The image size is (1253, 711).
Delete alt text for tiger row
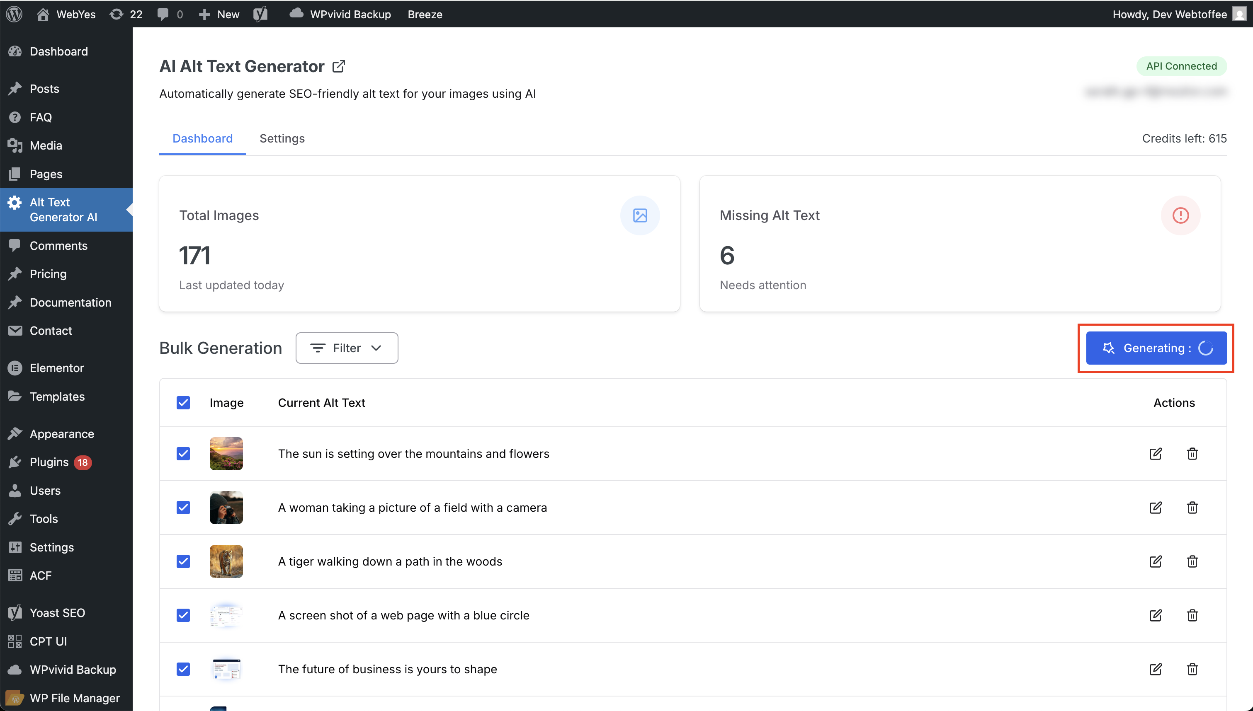coord(1192,561)
